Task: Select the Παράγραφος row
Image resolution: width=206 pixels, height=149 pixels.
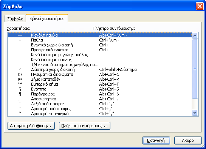Action: [x=100, y=94]
